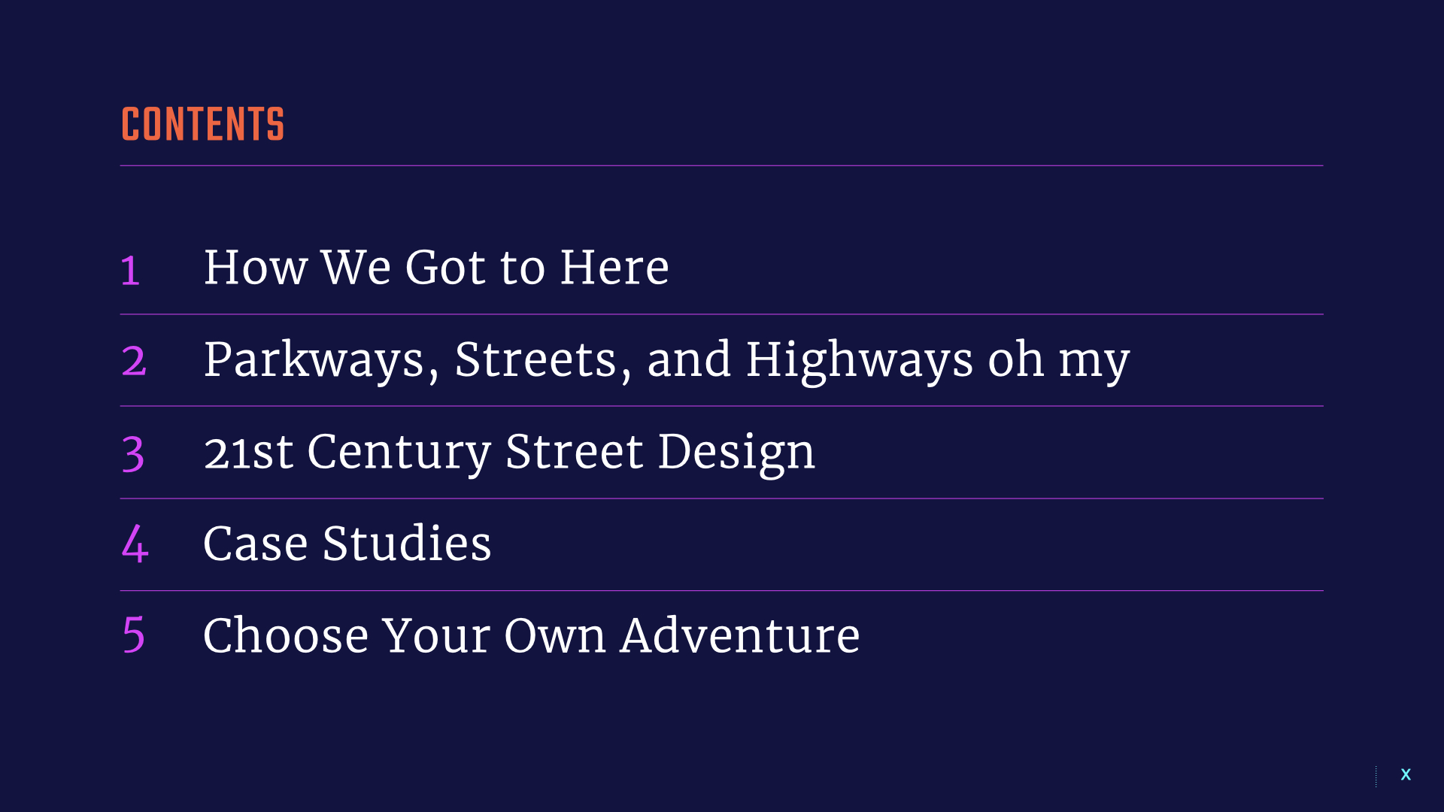Screen dimensions: 1444x812
Task: Click the dotted vertical divider beside the x
Action: pyautogui.click(x=1376, y=776)
